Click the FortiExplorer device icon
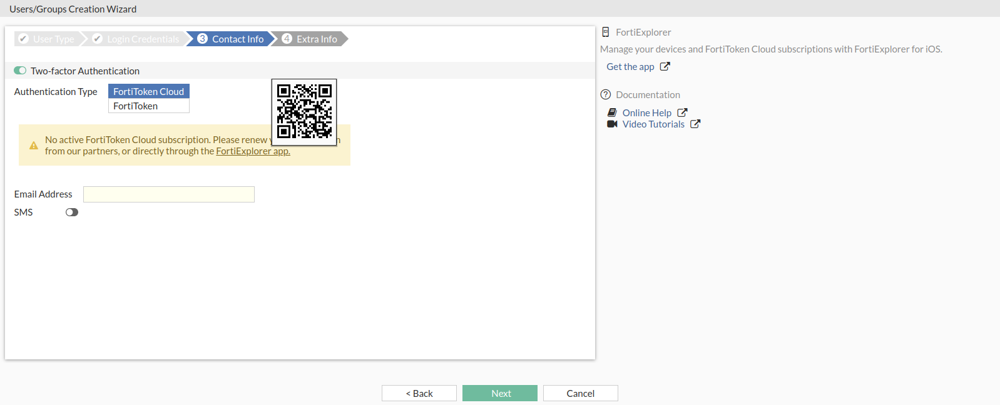Screen dimensions: 1000x405 point(606,32)
